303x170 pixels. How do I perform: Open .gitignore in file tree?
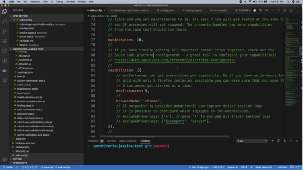coord(20,139)
